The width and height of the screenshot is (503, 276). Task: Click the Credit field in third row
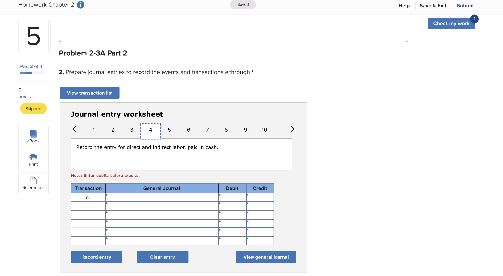(x=260, y=215)
